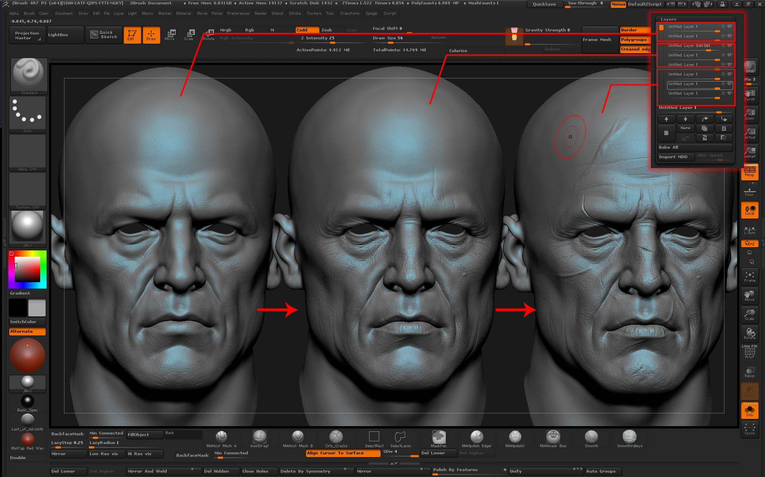Move selected layer up with up arrow
This screenshot has height=477, width=765.
pyautogui.click(x=666, y=119)
